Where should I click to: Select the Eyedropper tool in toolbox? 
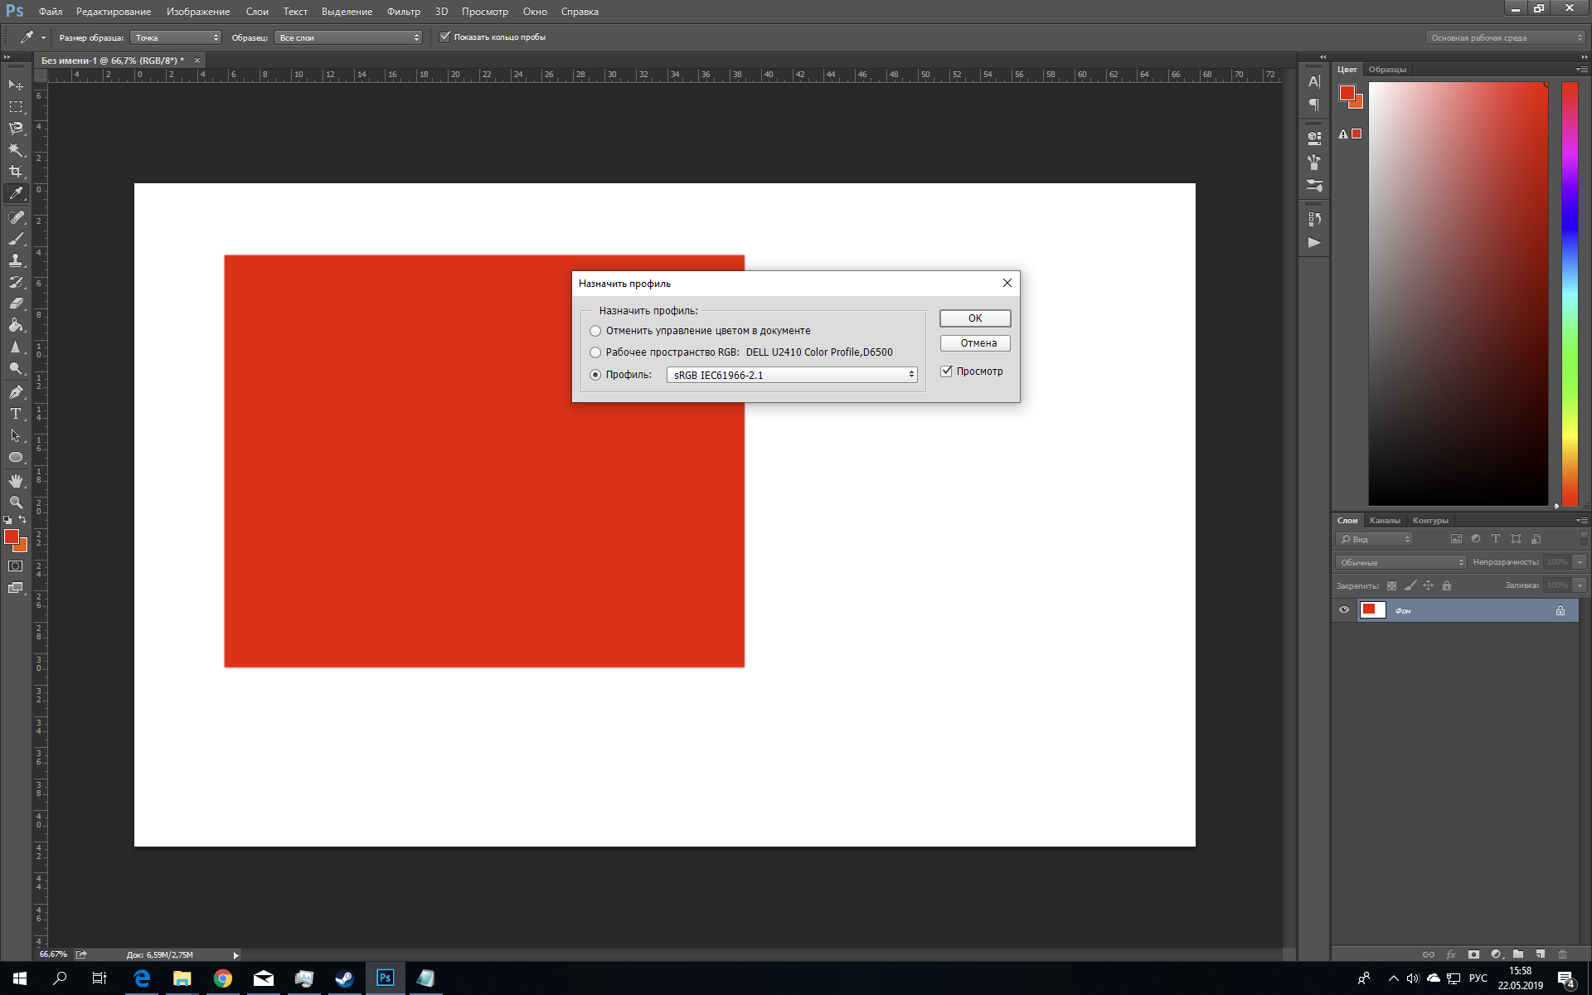coord(16,193)
